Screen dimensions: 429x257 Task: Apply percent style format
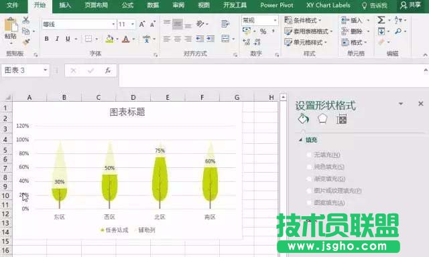(263, 31)
